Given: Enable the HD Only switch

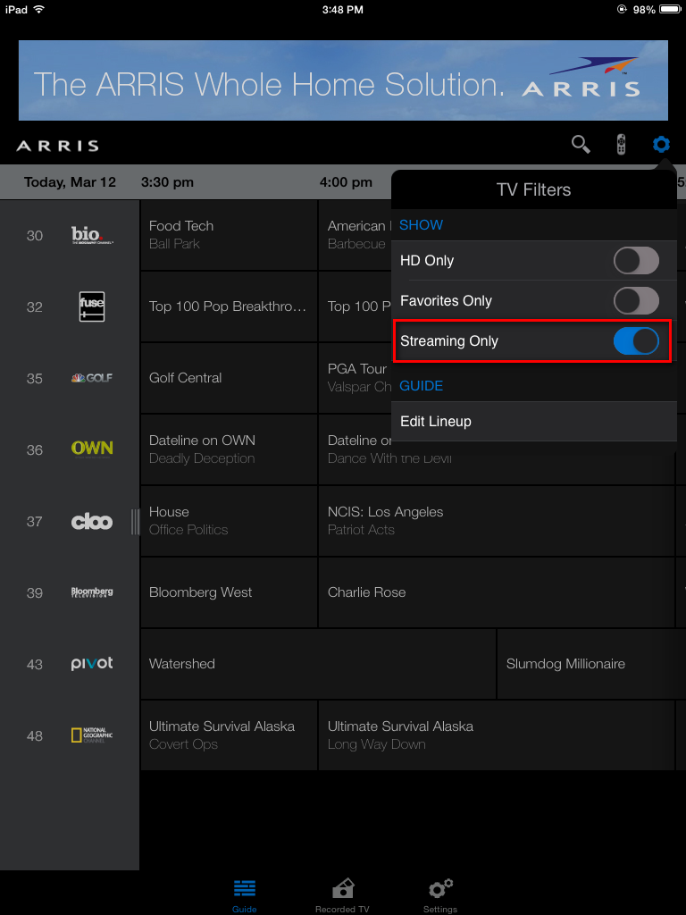Looking at the screenshot, I should coord(636,260).
